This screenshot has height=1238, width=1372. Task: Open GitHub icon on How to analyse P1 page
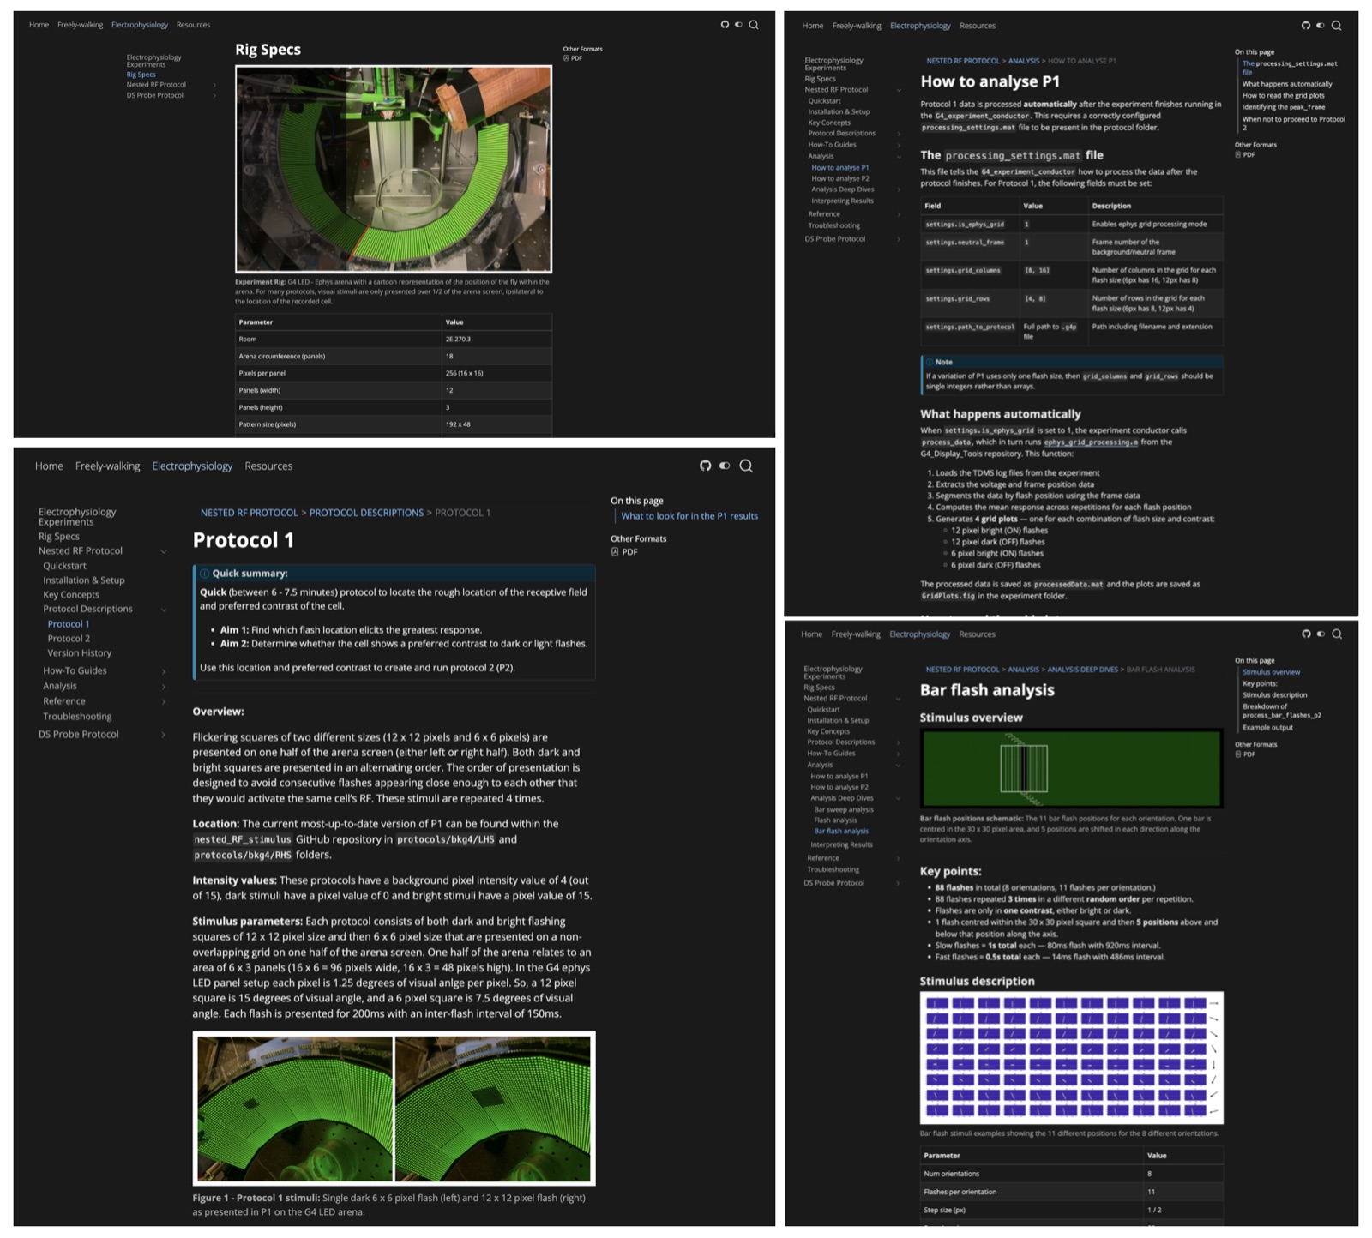point(1306,26)
